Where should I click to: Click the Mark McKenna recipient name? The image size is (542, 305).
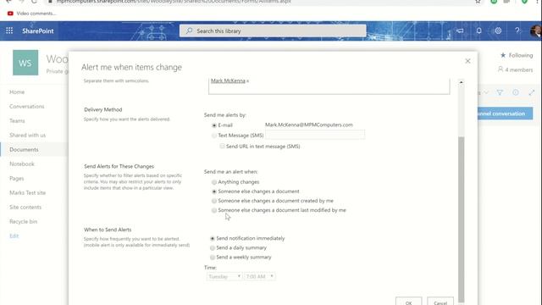coord(228,80)
